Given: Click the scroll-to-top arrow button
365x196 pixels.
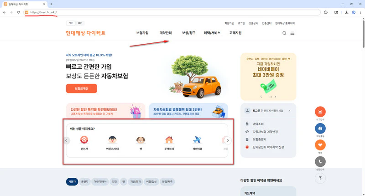Looking at the screenshot, I should tap(320, 178).
